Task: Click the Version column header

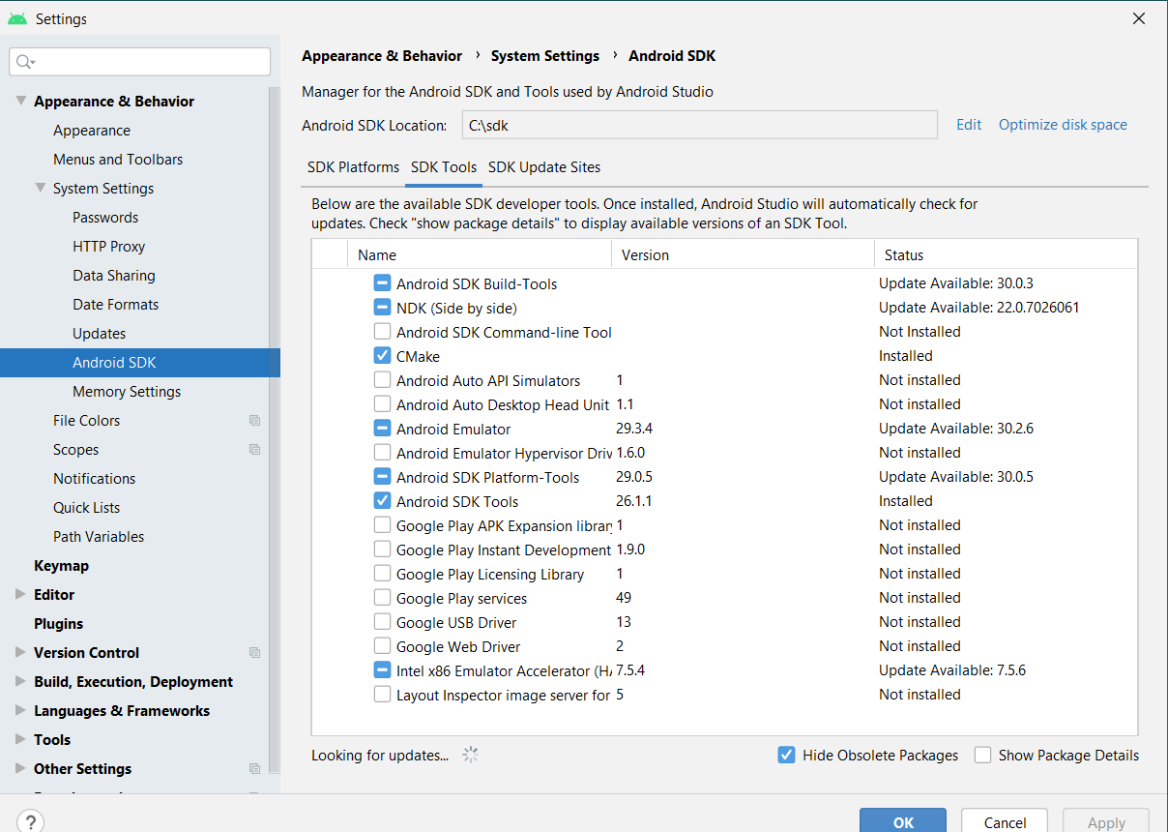Action: pyautogui.click(x=743, y=254)
